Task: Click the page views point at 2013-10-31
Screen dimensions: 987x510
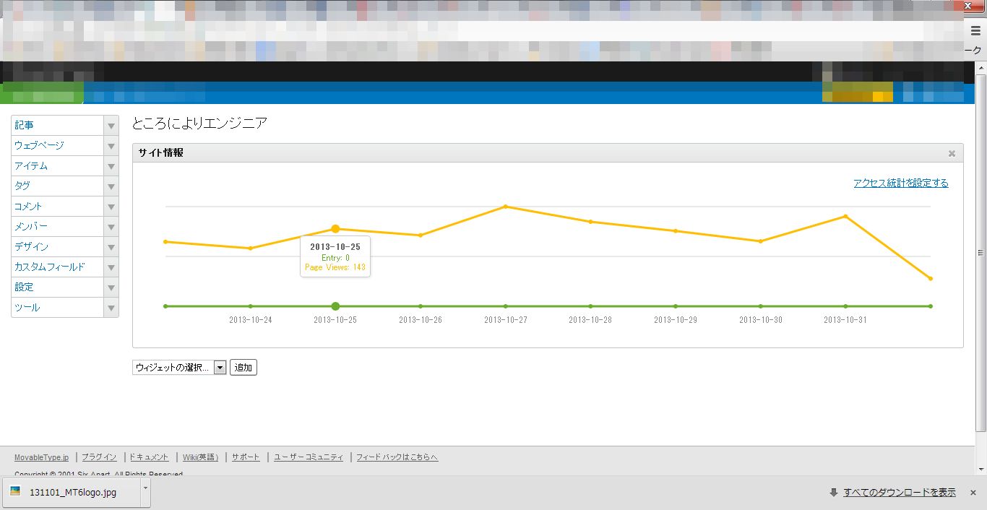Action: pyautogui.click(x=845, y=216)
